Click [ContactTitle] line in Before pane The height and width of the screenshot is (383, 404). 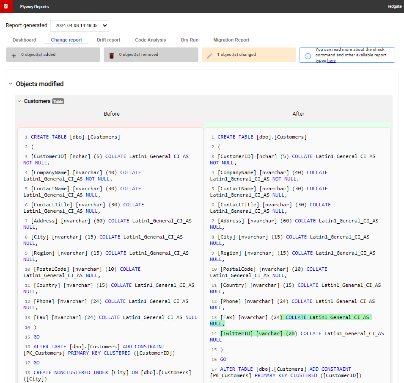coord(84,208)
